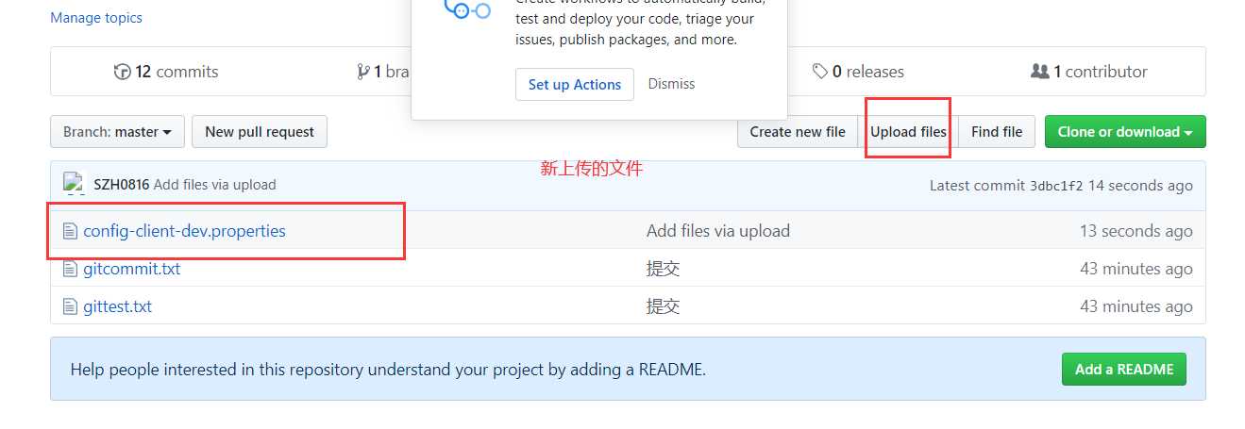Click the Add a README button
Screen dimensions: 1245x429
tap(1123, 370)
